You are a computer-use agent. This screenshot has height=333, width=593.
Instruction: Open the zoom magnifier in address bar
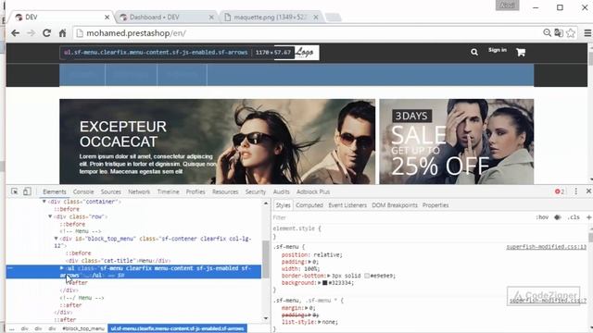click(547, 33)
